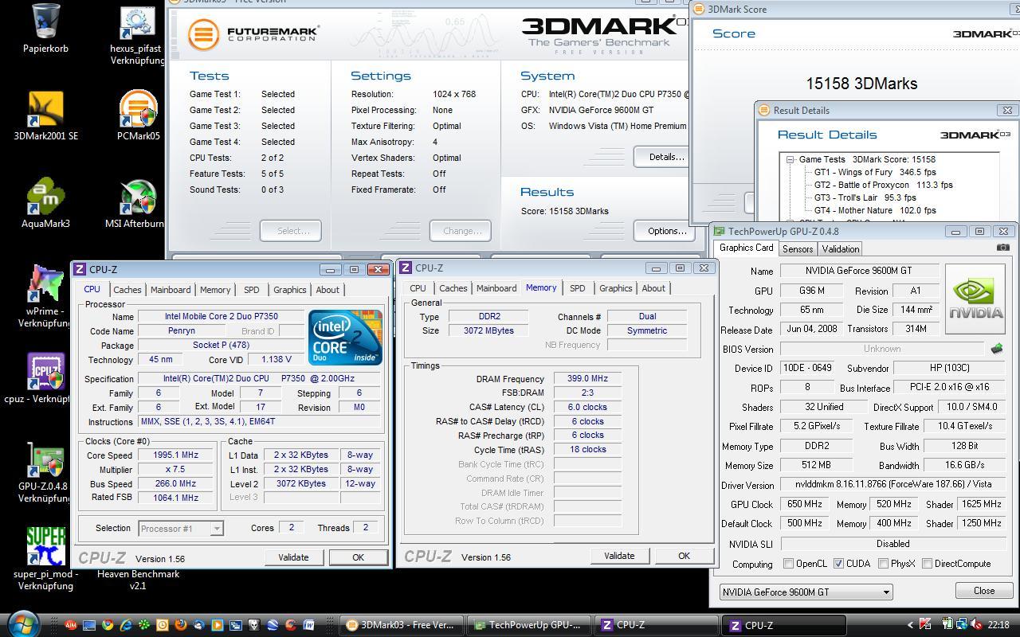
Task: Open About tab in right CPU-Z window
Action: pos(653,288)
